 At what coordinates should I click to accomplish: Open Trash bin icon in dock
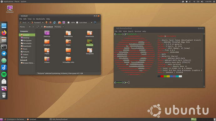click(x=4, y=95)
